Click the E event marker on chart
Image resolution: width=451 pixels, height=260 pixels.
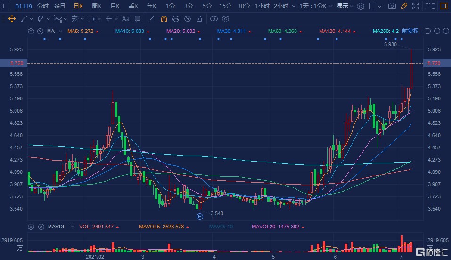pos(199,216)
